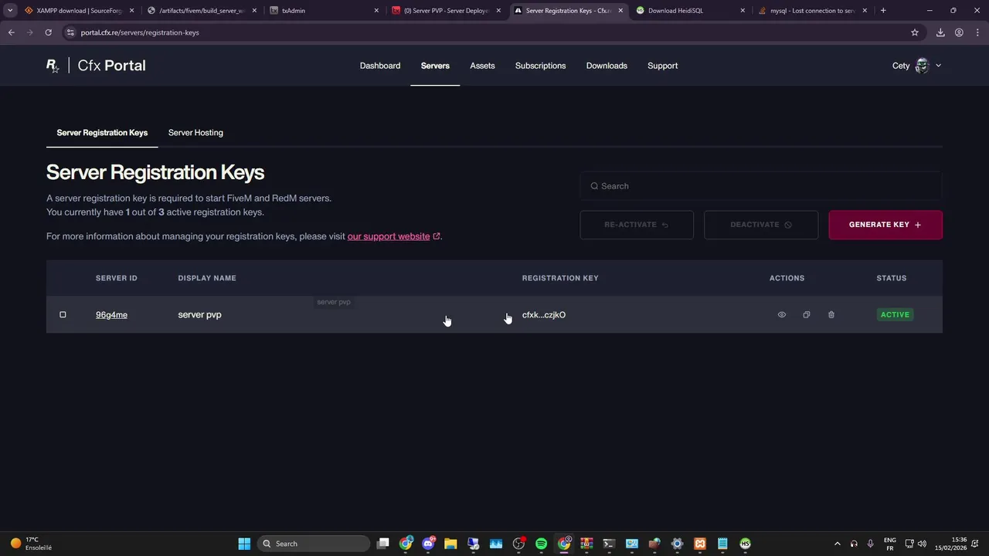989x556 pixels.
Task: Click the ACTIVE status badge
Action: point(895,314)
